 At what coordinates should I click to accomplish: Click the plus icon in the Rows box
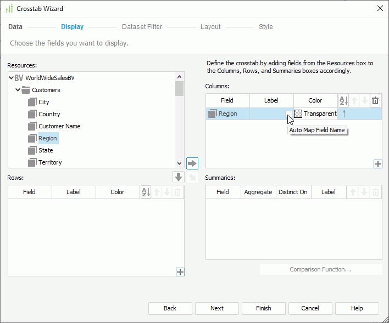(x=180, y=272)
